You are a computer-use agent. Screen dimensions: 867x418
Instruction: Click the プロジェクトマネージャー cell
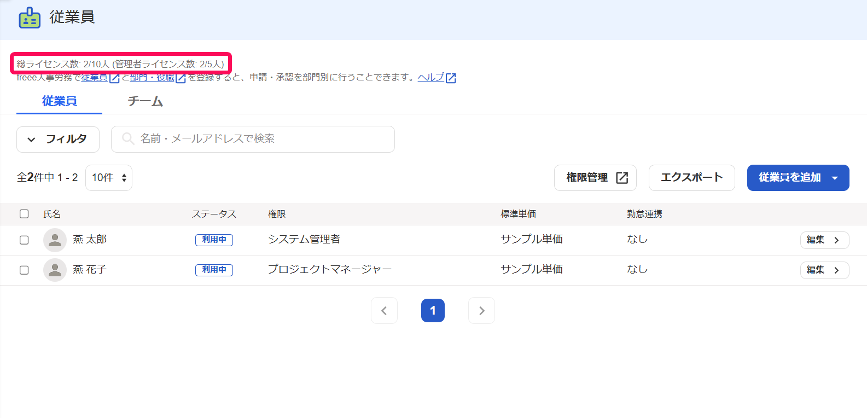(x=330, y=270)
